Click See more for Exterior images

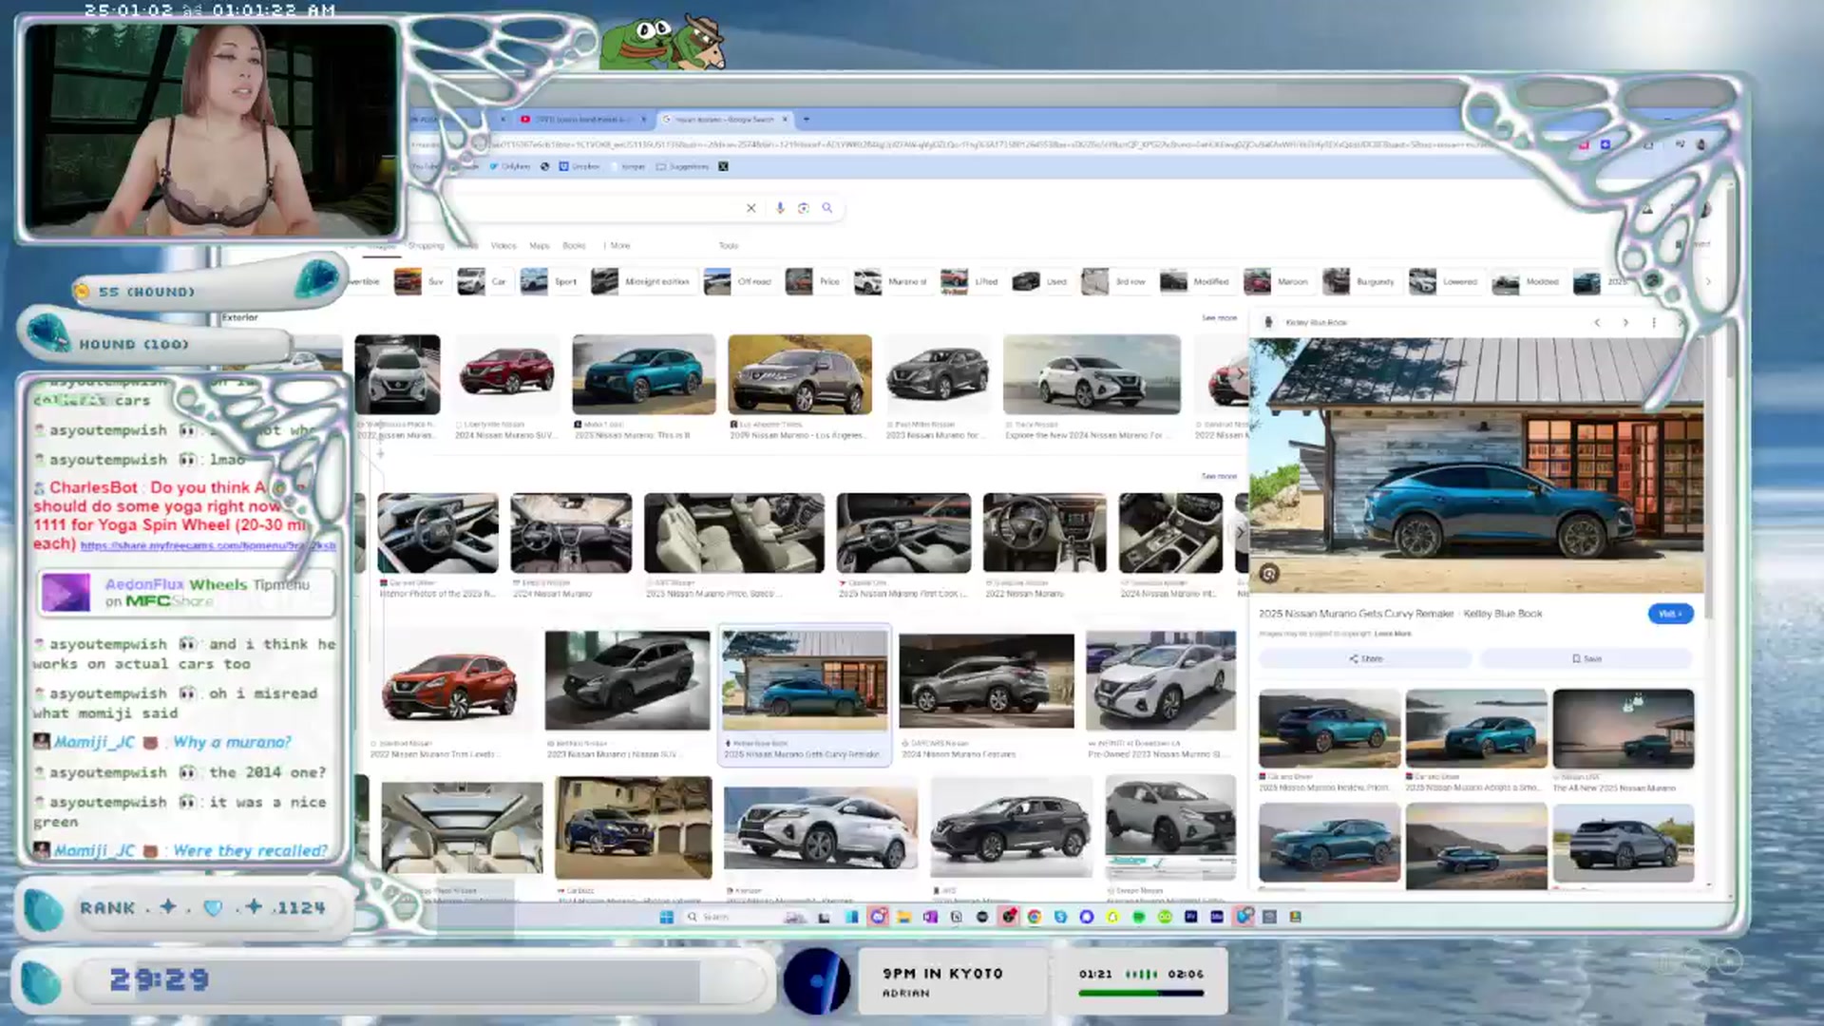(x=1219, y=318)
